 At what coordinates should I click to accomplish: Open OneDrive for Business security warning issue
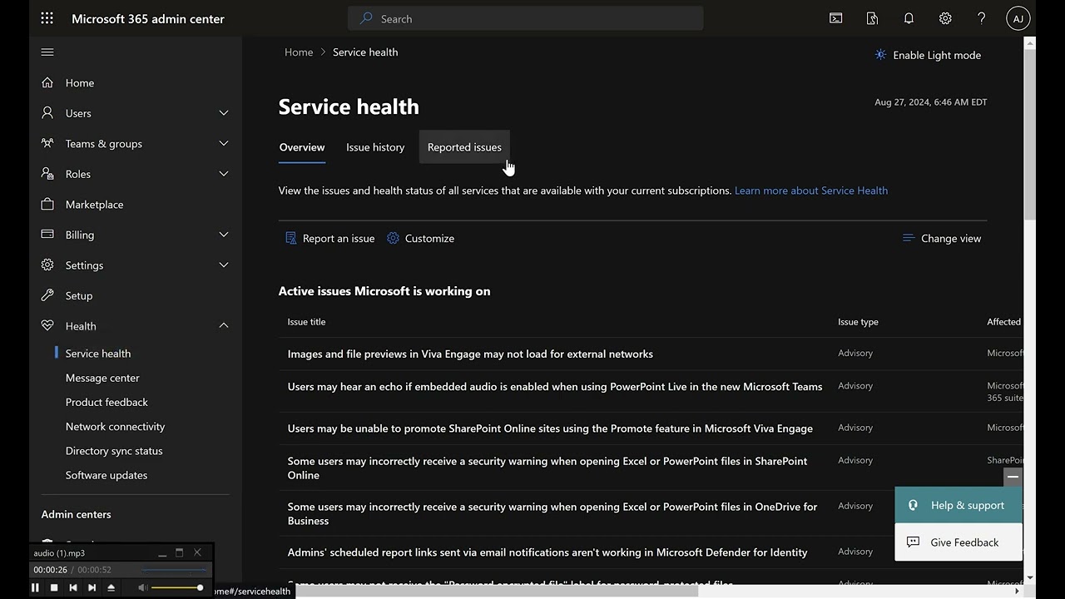tap(552, 513)
